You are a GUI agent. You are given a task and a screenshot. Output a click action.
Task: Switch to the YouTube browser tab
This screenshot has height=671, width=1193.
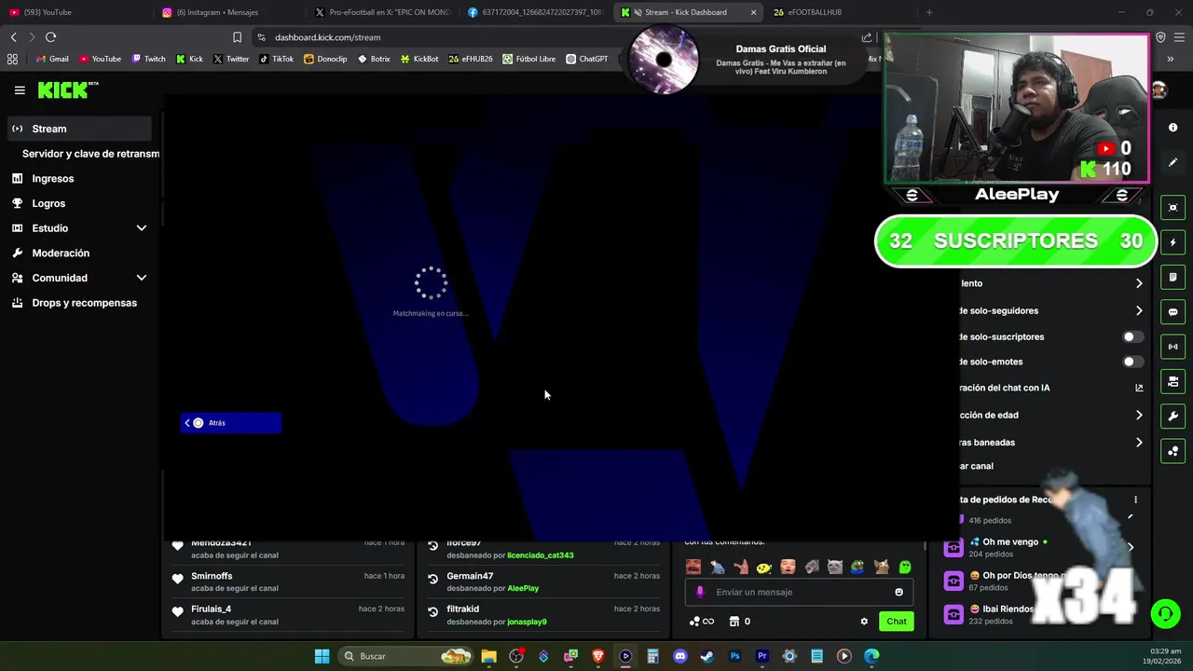tap(75, 12)
